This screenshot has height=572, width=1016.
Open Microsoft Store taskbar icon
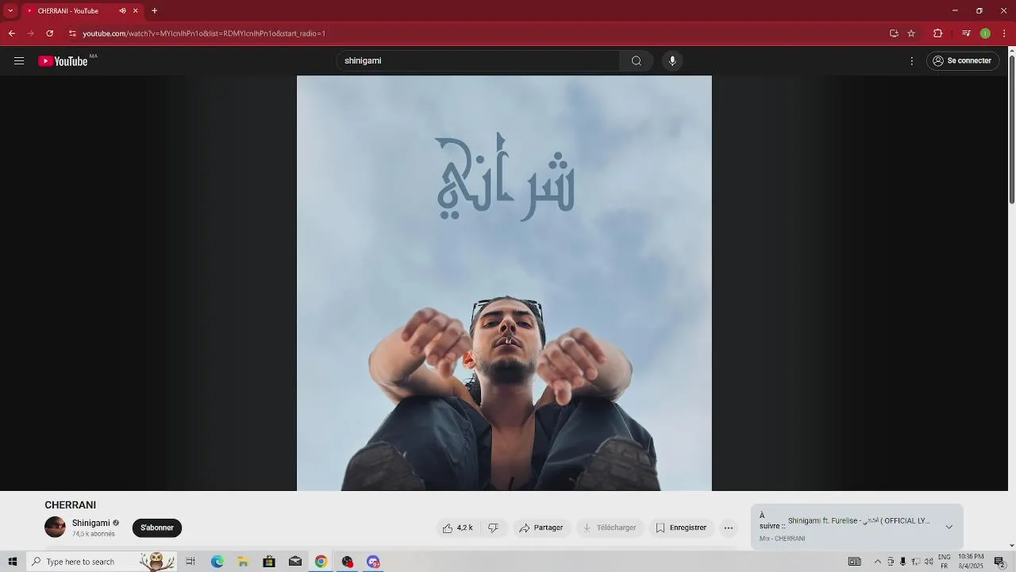pyautogui.click(x=269, y=562)
